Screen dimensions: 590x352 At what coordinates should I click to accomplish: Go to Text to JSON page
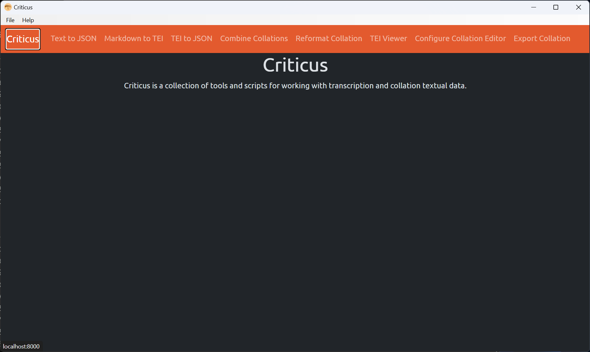[x=74, y=39]
